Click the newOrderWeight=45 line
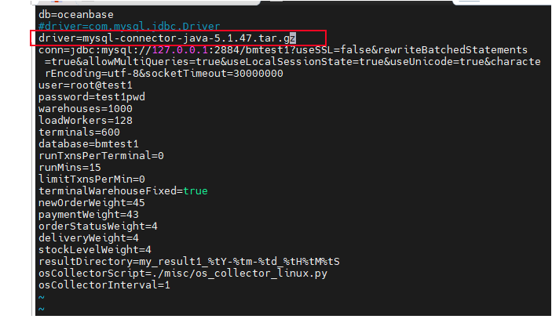Screen dimensions: 552x319 [x=91, y=202]
